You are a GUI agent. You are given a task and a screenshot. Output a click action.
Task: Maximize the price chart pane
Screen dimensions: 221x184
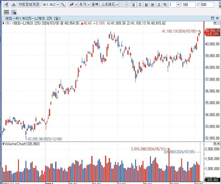[215, 23]
